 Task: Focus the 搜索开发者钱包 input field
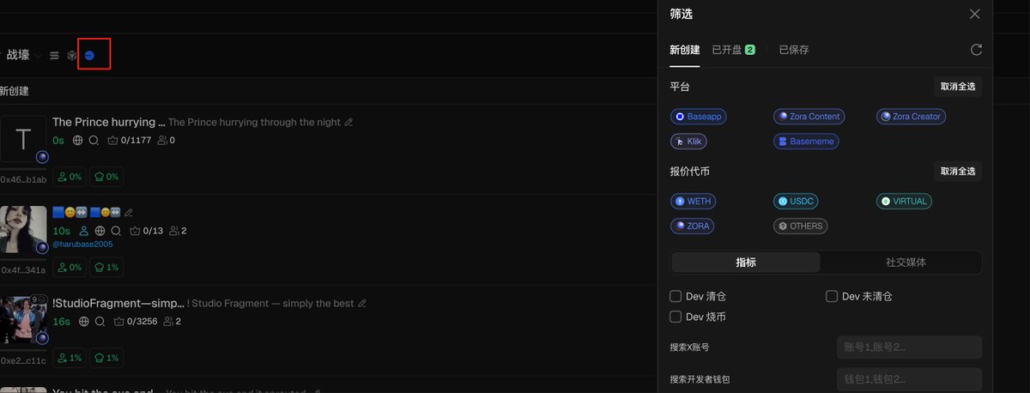(x=909, y=379)
